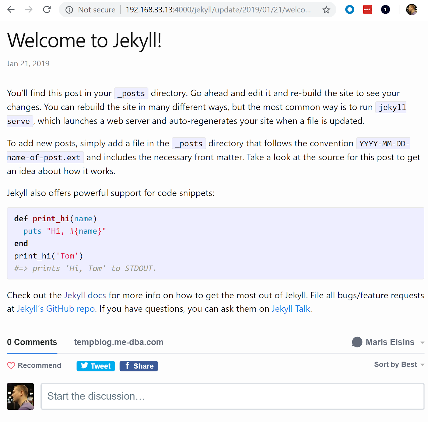Click the blue circle extension icon
This screenshot has width=428, height=422.
(349, 10)
